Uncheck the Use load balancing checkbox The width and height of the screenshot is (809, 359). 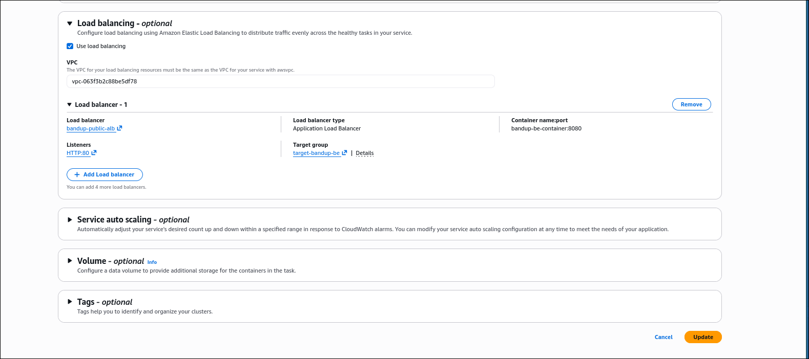[70, 46]
